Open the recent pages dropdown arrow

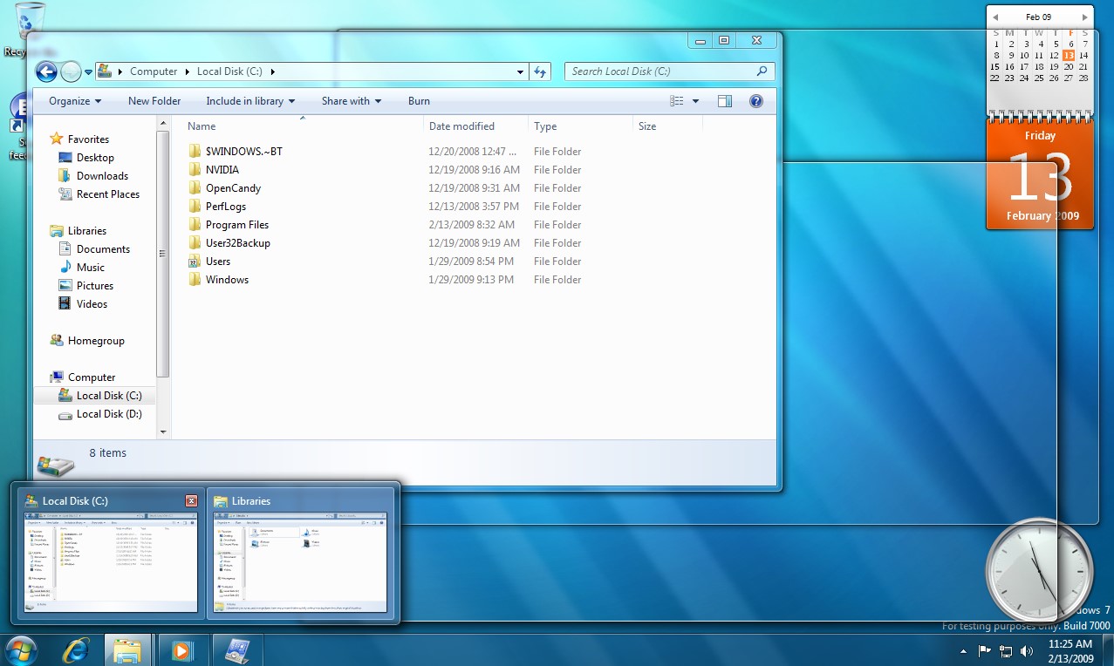(x=89, y=72)
